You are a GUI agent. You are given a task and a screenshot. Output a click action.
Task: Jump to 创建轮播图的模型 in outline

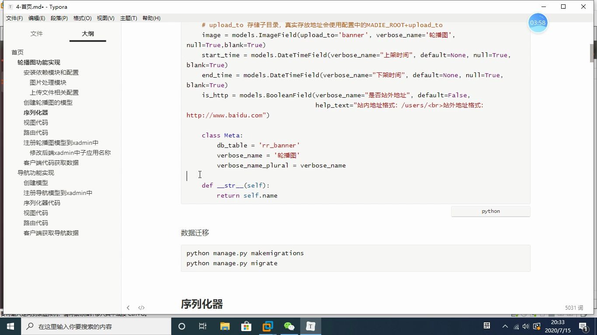48,103
